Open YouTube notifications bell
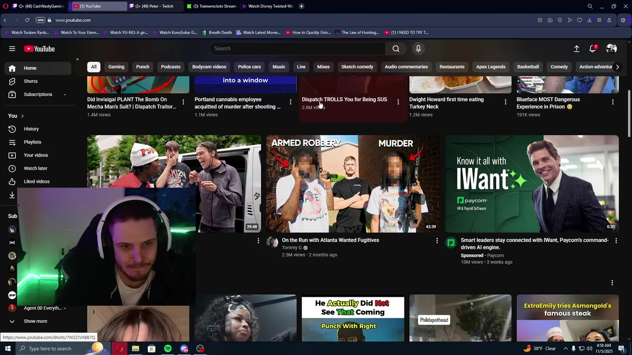This screenshot has height=355, width=632. [592, 49]
